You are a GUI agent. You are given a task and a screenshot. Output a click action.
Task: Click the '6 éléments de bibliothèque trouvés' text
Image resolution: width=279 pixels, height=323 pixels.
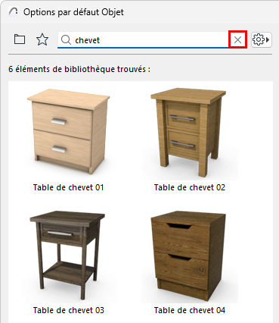pos(79,69)
